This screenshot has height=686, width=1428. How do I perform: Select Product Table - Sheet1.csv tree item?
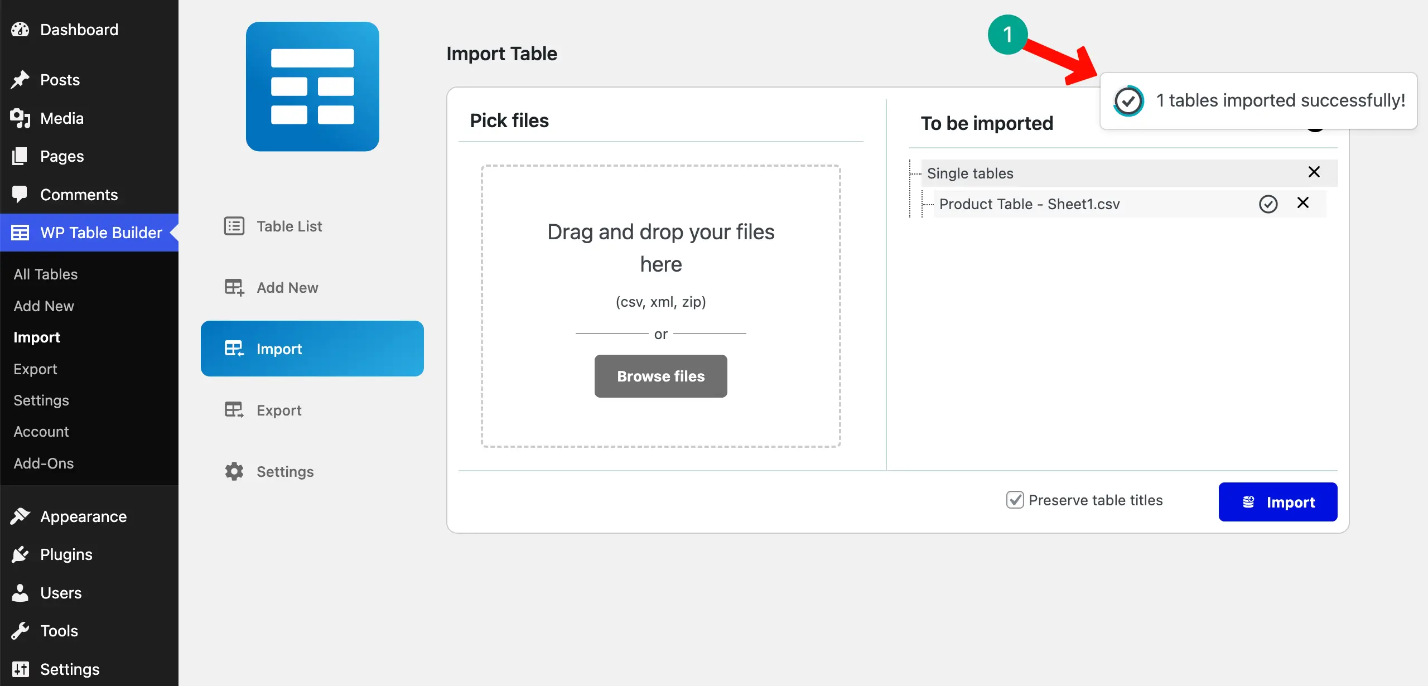pyautogui.click(x=1029, y=204)
